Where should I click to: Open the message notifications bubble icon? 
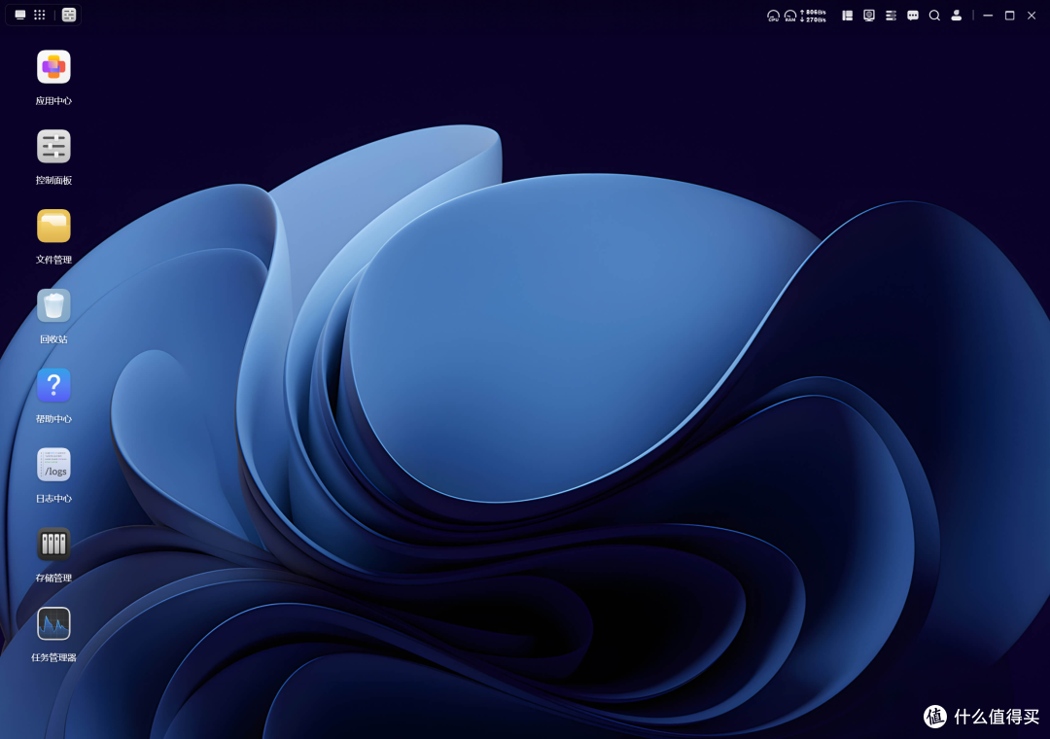tap(913, 16)
